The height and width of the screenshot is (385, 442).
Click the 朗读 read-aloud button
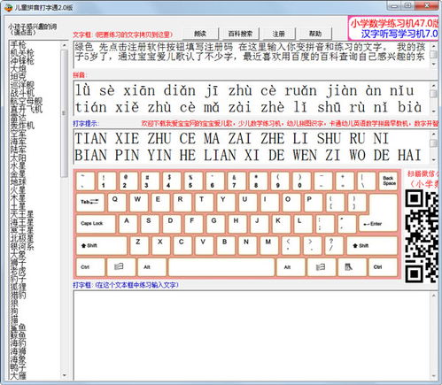200,34
